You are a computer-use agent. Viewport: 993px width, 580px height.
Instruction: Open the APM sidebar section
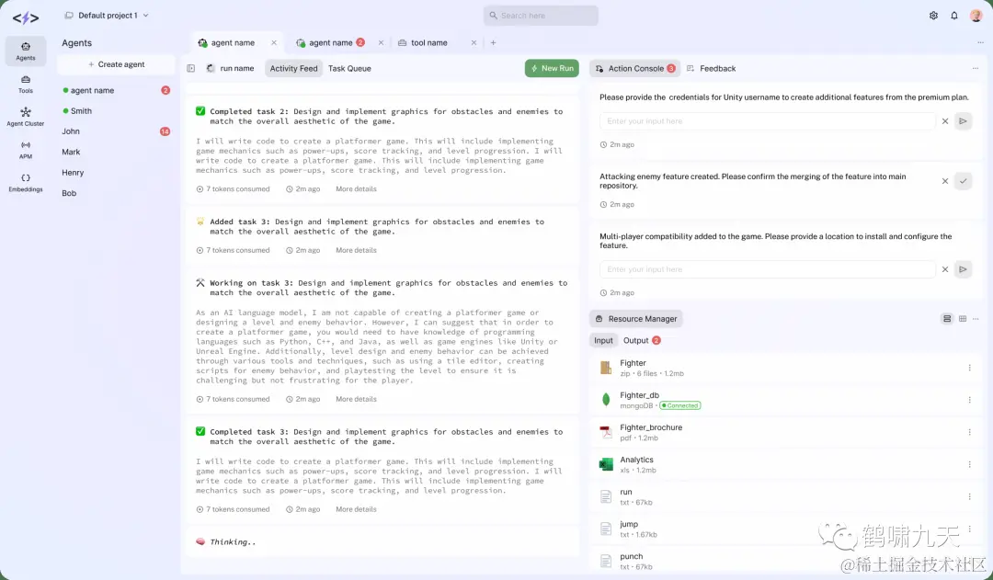(x=26, y=150)
